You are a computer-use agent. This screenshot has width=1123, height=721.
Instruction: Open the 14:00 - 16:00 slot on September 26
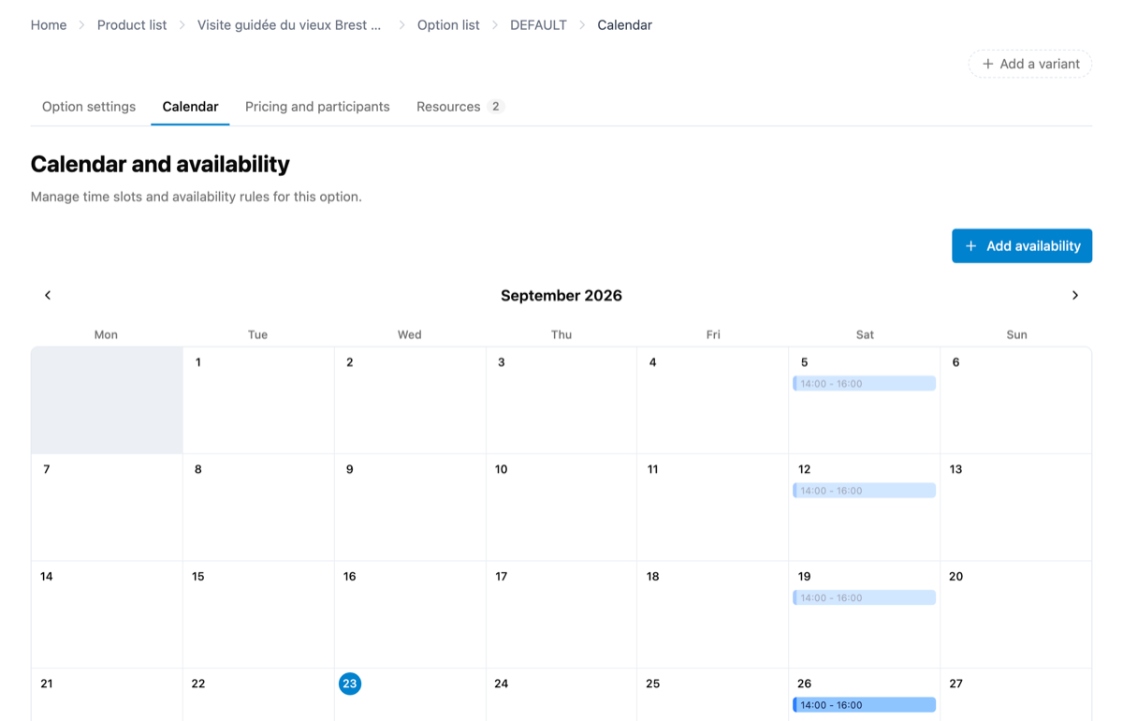click(864, 705)
